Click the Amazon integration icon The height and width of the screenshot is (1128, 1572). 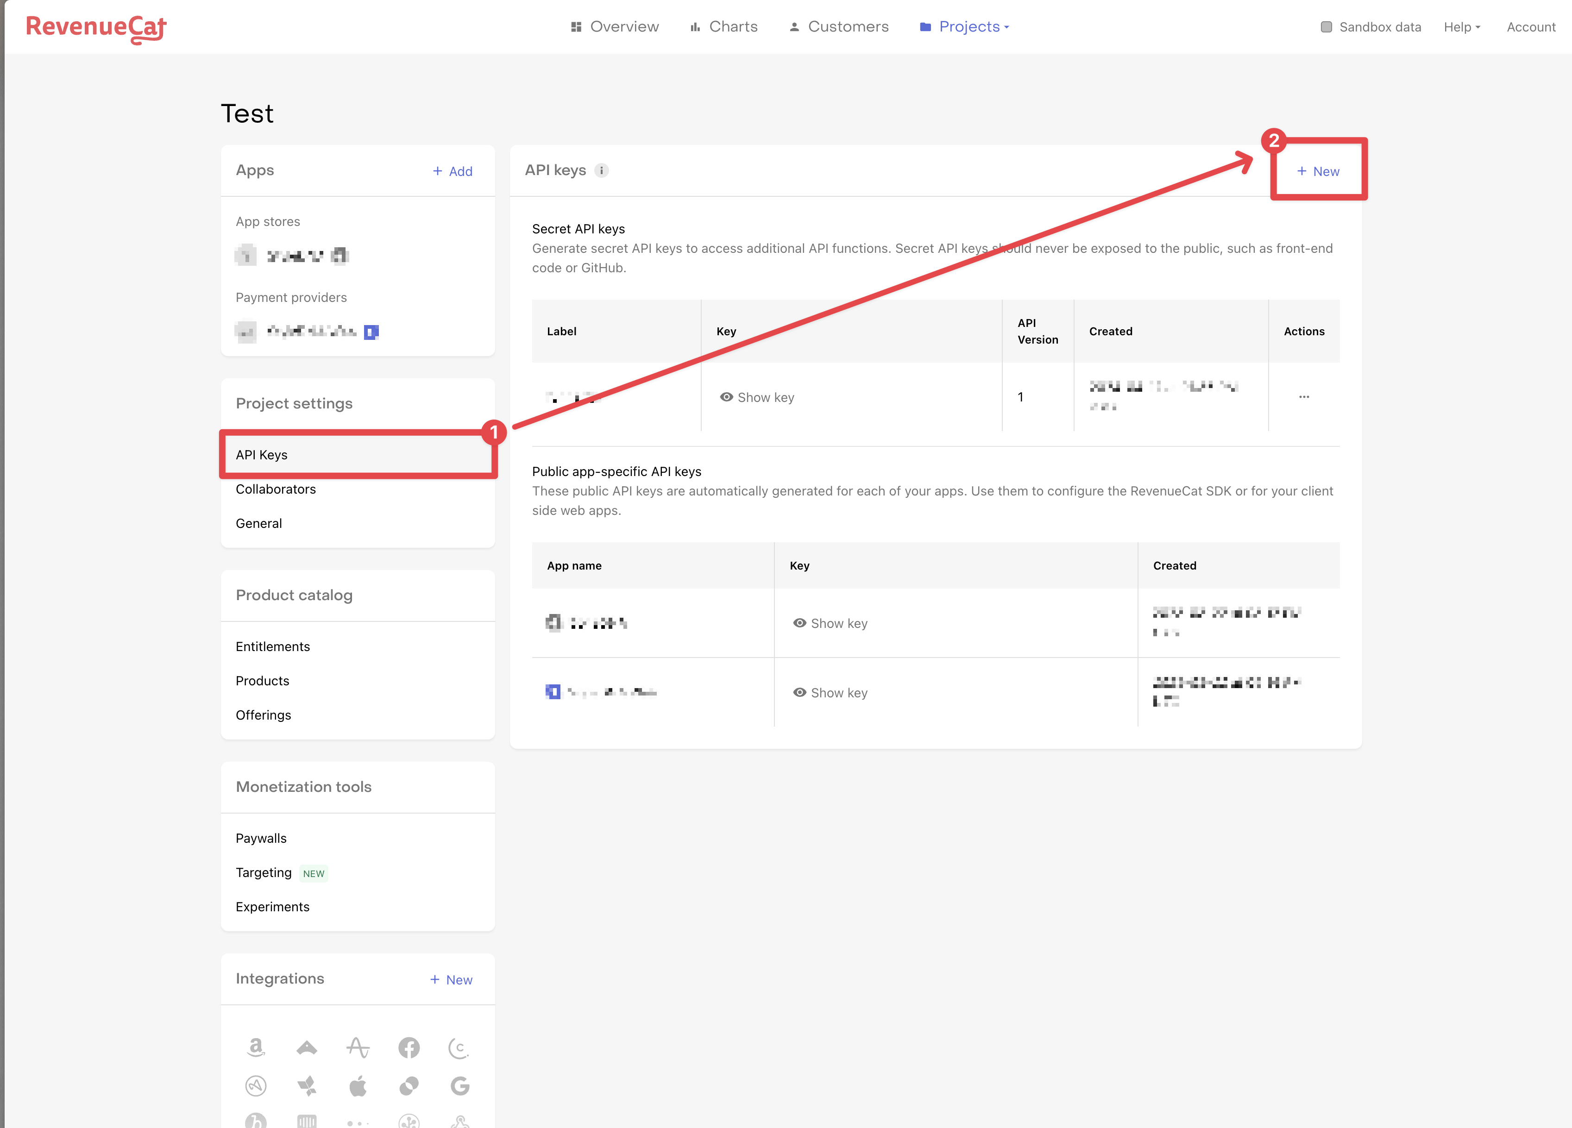click(256, 1047)
